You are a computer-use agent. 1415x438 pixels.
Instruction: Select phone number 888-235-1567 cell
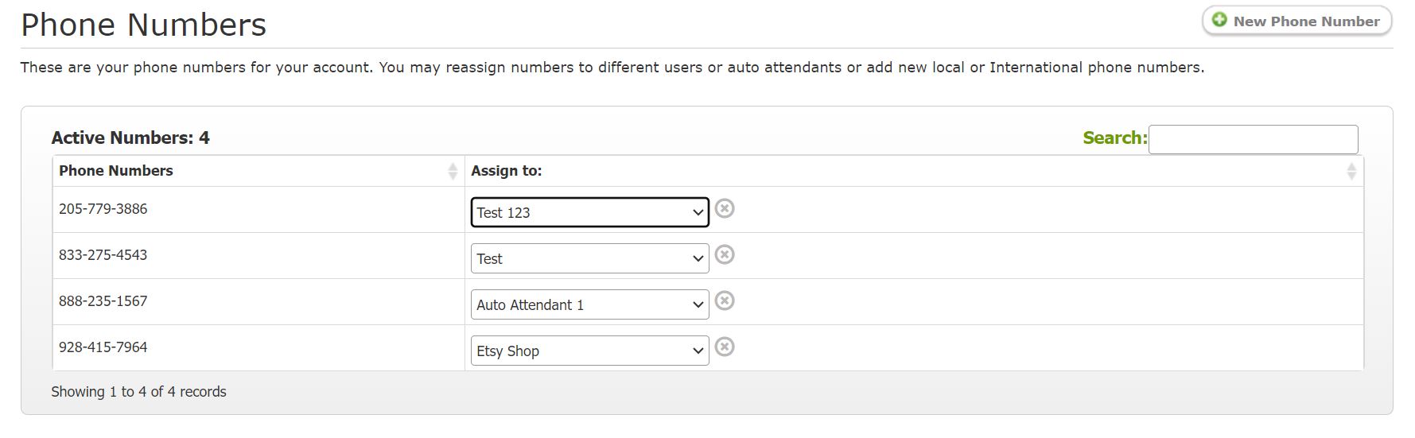pos(259,301)
